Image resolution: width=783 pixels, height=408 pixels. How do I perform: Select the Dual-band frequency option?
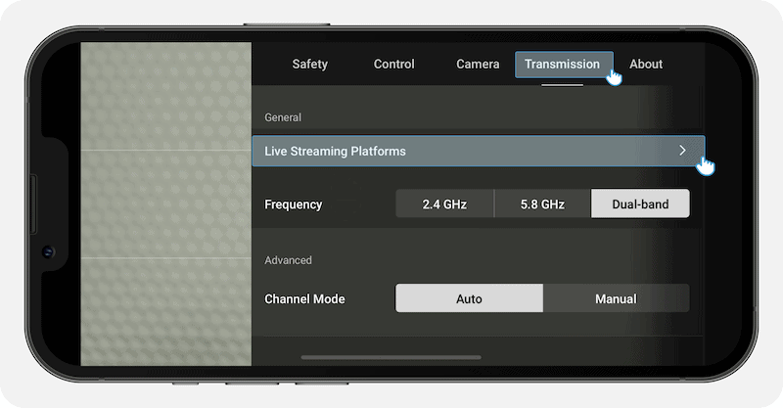click(x=640, y=204)
